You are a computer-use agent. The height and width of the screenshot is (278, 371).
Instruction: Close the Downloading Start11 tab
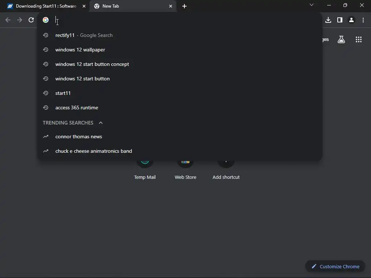pos(84,6)
